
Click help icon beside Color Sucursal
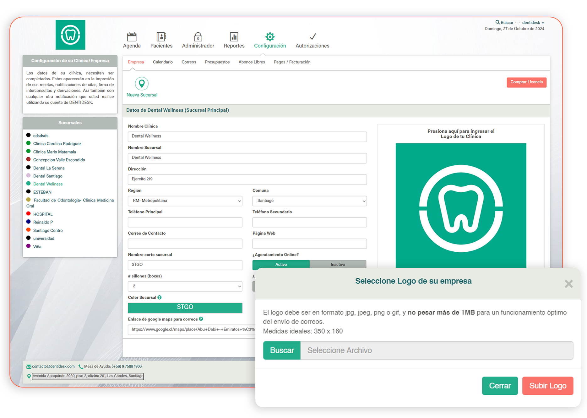160,297
